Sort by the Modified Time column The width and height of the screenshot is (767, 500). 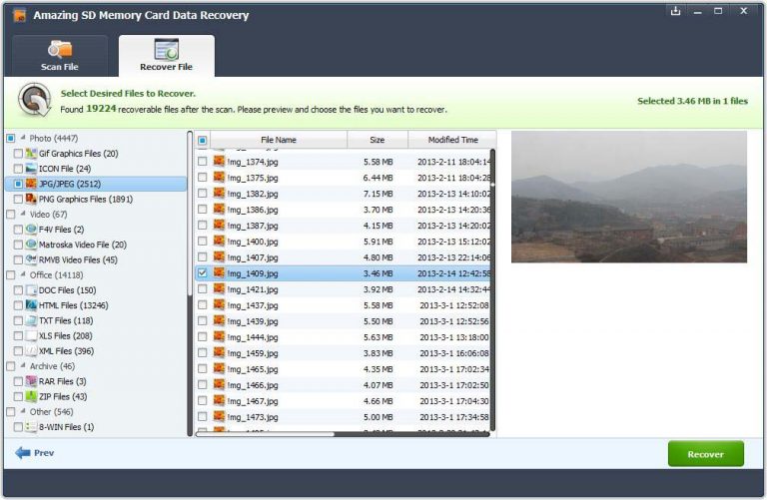click(x=452, y=140)
